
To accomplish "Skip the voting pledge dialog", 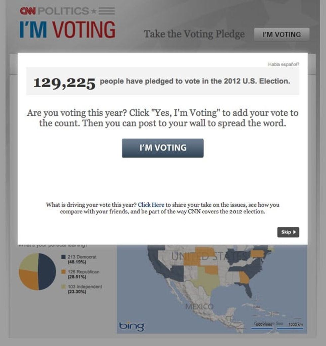I will [x=288, y=232].
